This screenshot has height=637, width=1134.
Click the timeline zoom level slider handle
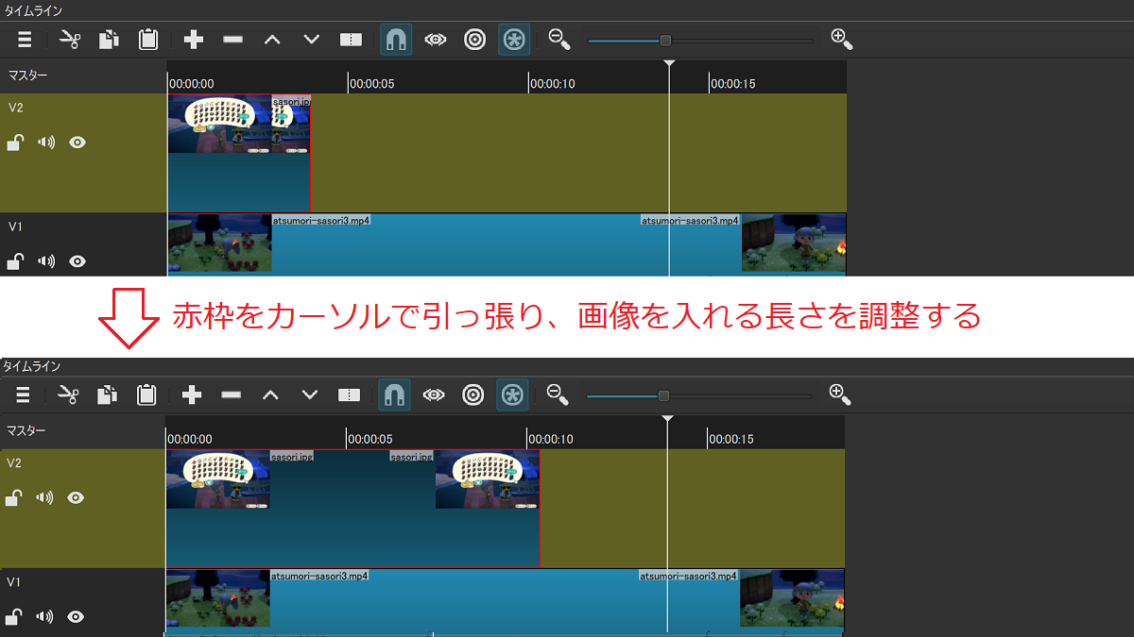(x=664, y=39)
